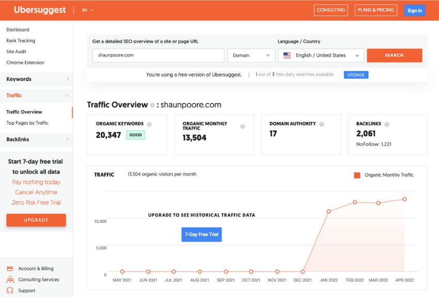Image resolution: width=439 pixels, height=297 pixels.
Task: Click Organic Keywords help icon
Action: 149,124
